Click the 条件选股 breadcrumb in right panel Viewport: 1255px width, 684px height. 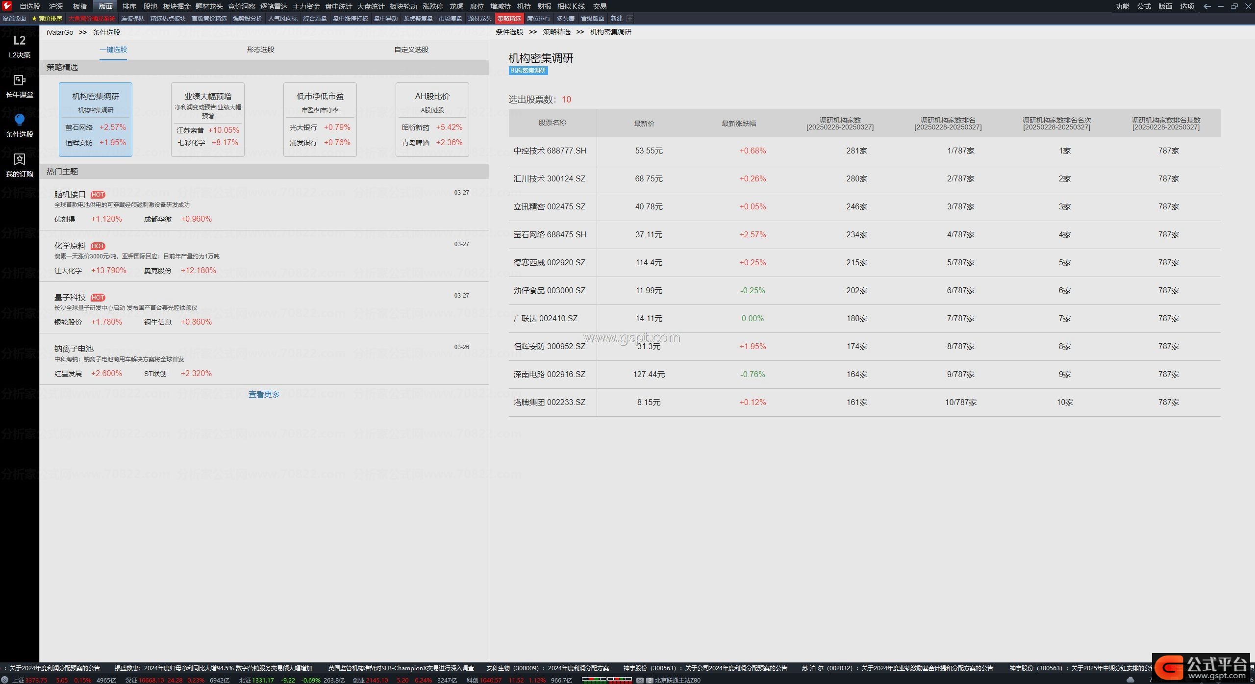[509, 32]
